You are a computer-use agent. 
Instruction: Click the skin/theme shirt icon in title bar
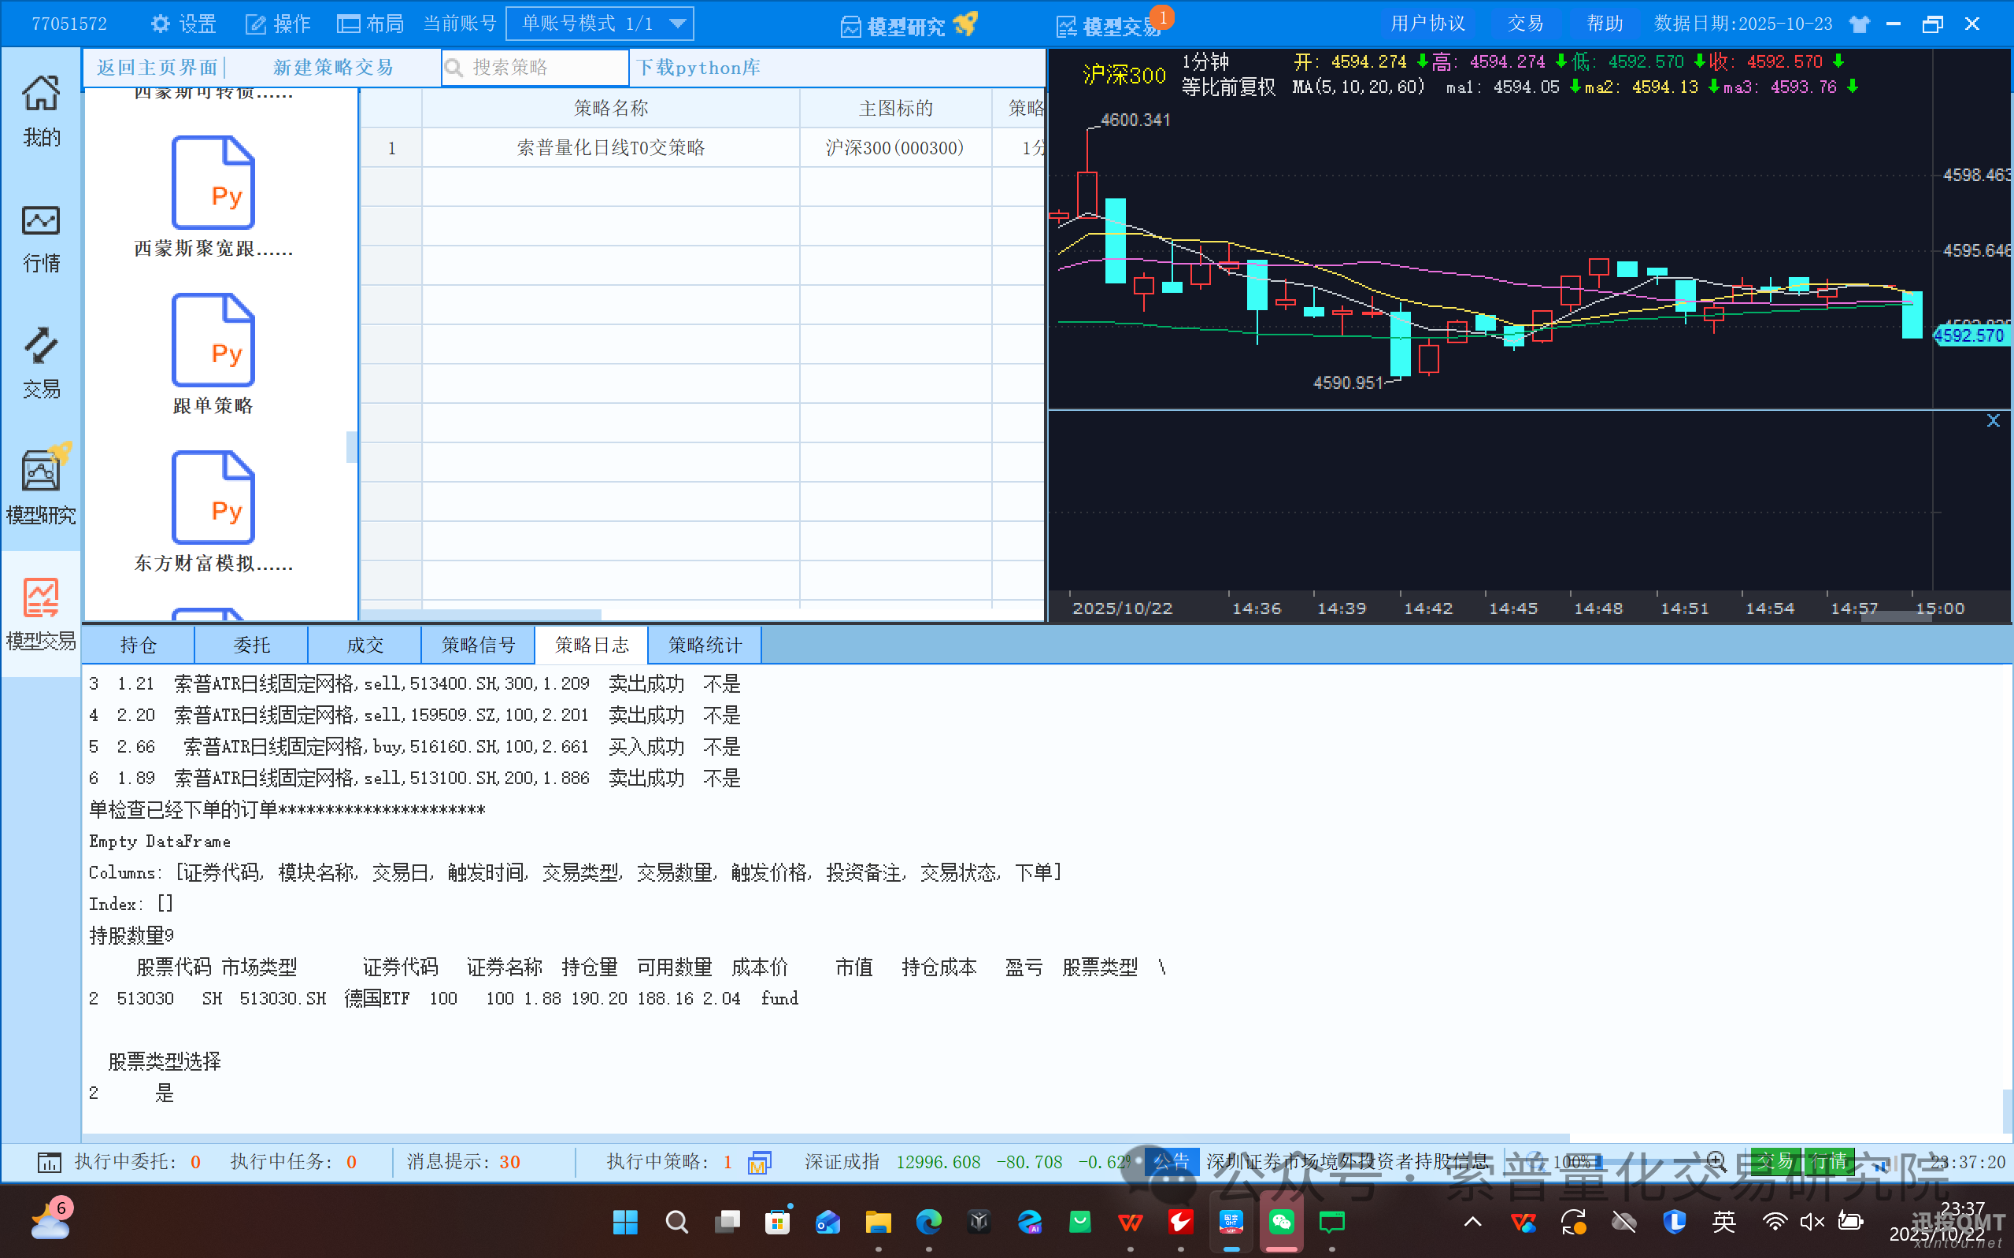click(1860, 24)
